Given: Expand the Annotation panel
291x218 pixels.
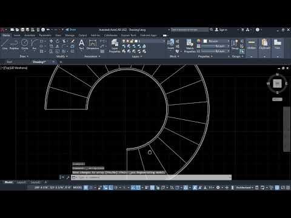Looking at the screenshot, I should tap(92, 56).
